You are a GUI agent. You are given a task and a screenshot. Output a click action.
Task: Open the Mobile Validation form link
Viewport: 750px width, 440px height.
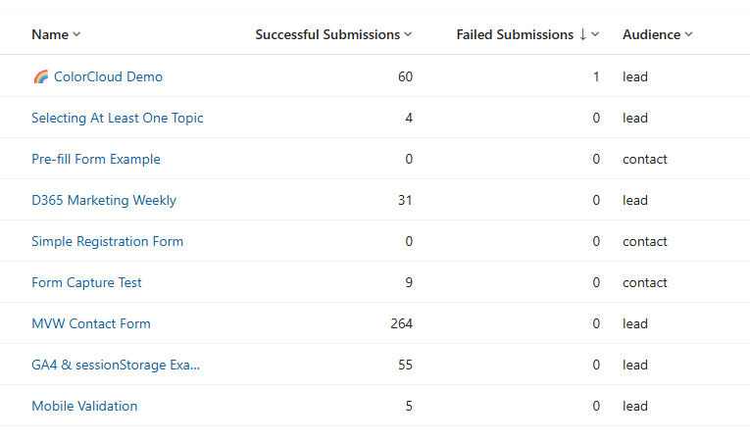[x=84, y=406]
